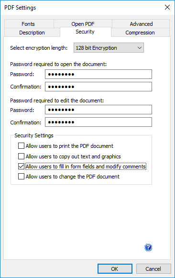Uncheck allow fill in form fields option
This screenshot has width=175, height=278.
(x=21, y=167)
